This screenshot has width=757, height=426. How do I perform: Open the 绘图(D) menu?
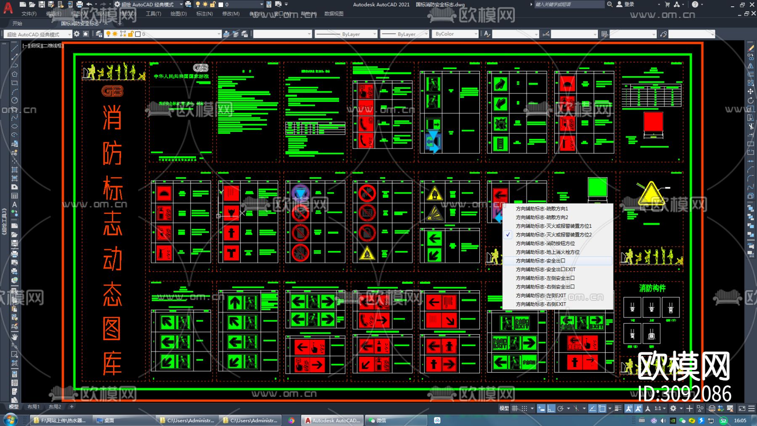[x=178, y=14]
